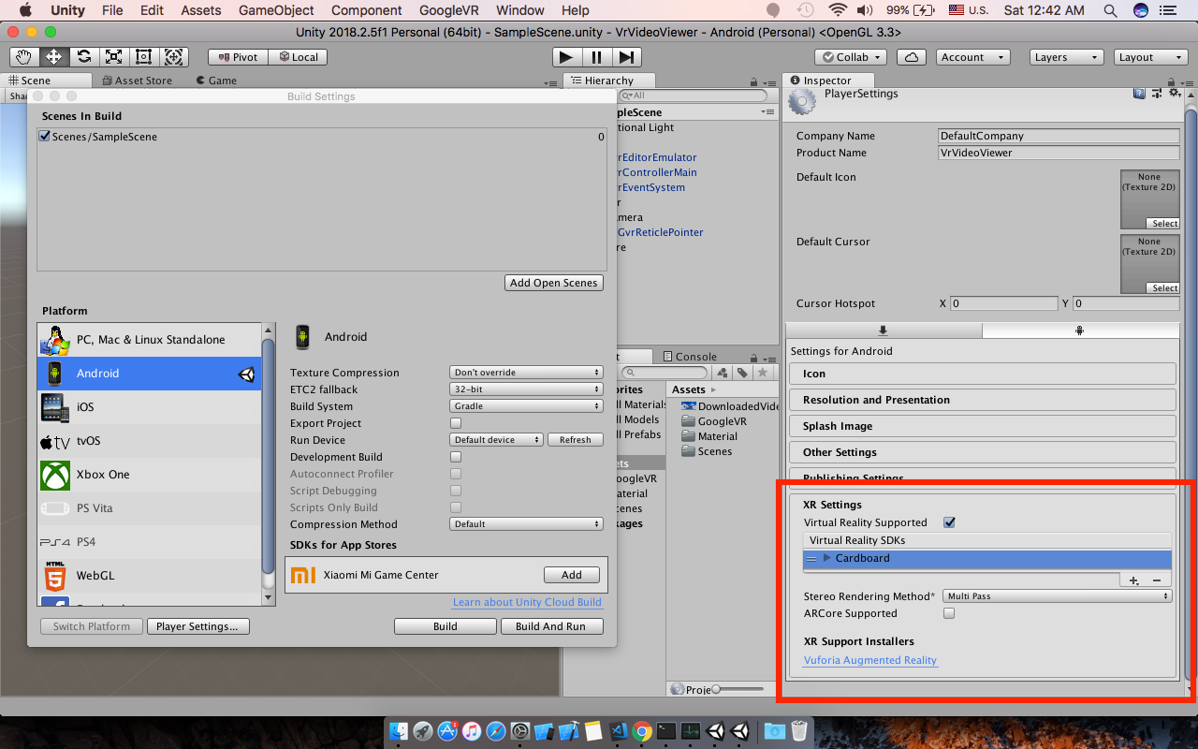Switch to the Android platform settings tab
Image resolution: width=1198 pixels, height=749 pixels.
(1079, 330)
